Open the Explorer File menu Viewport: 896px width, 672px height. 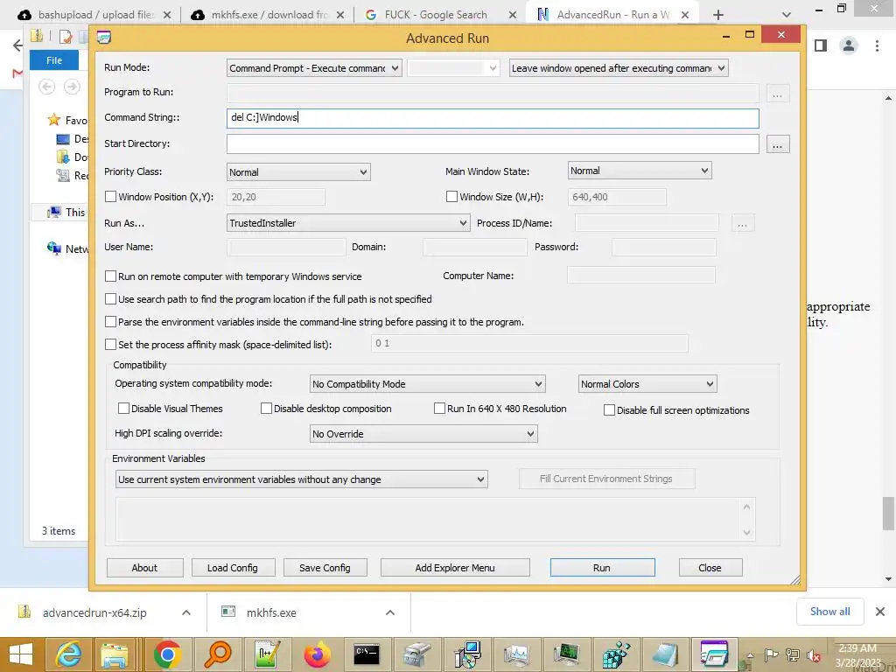click(x=54, y=60)
